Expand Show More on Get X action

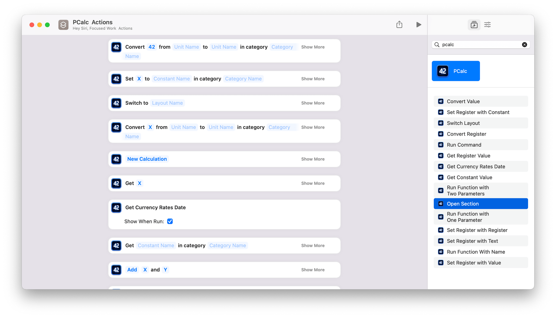313,183
